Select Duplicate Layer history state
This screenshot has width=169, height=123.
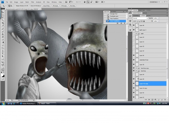point(115,16)
